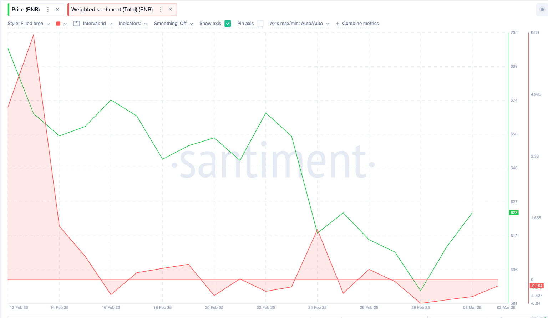Screen dimensions: 548x318
Task: Click the Combine metrics option
Action: (360, 24)
